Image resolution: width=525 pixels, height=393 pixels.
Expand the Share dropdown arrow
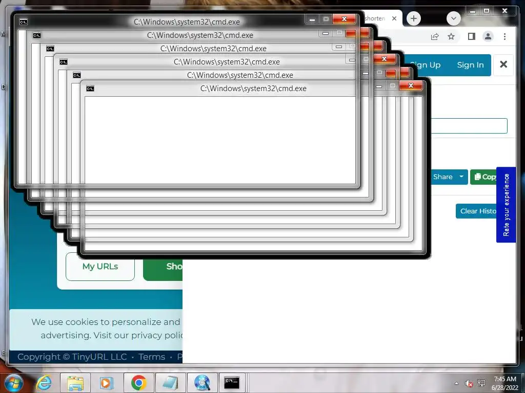pyautogui.click(x=461, y=177)
